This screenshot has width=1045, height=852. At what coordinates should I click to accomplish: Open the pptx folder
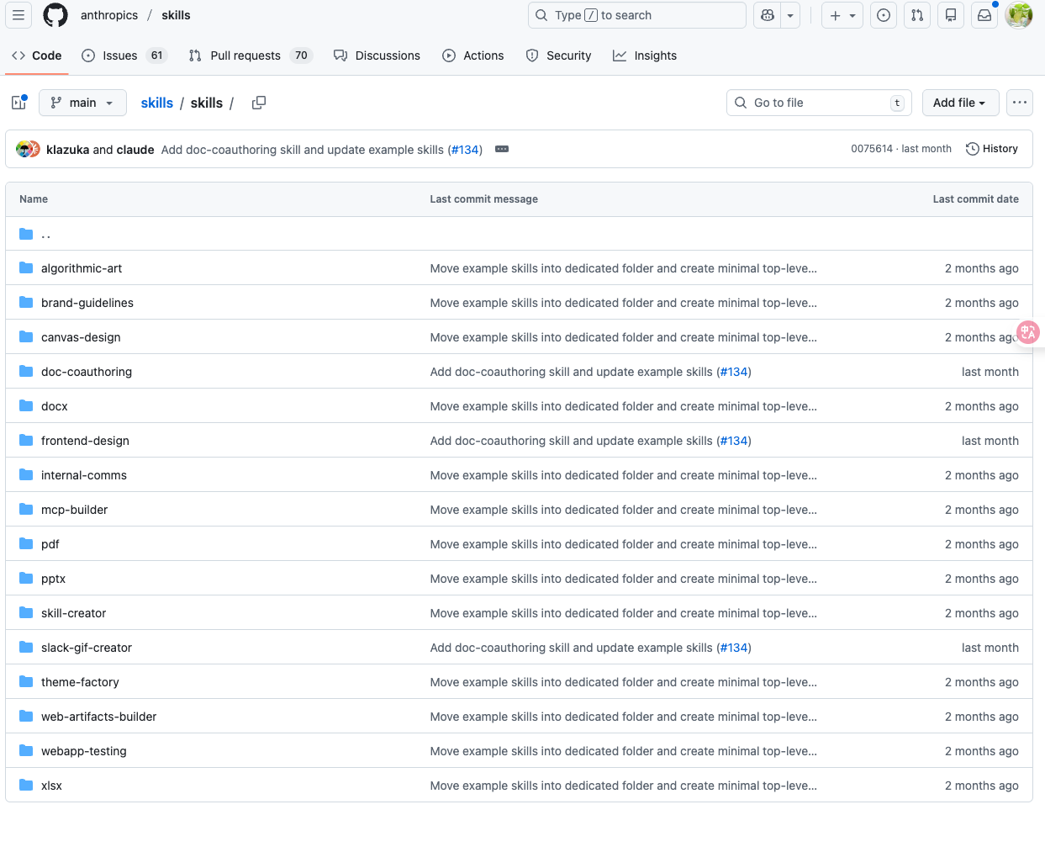pos(53,579)
